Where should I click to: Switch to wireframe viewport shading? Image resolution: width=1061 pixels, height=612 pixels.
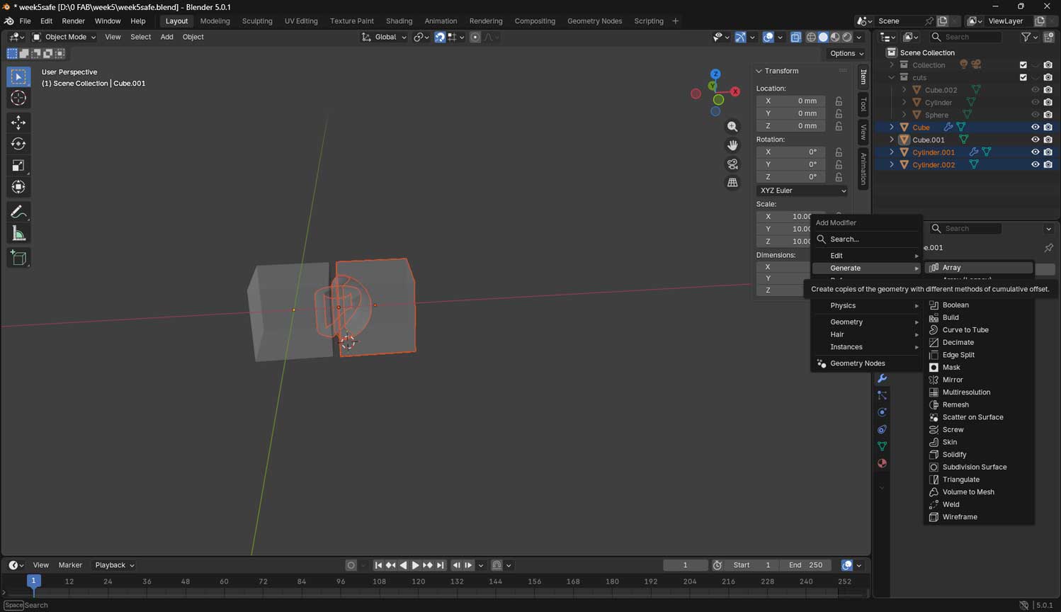[x=811, y=37]
